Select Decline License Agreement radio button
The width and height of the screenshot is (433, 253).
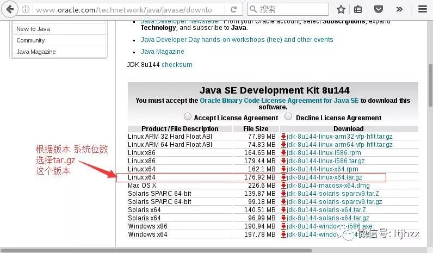pos(288,116)
